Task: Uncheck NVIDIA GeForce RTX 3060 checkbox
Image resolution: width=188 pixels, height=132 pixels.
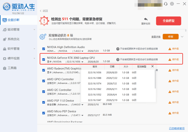Action: (x=44, y=59)
